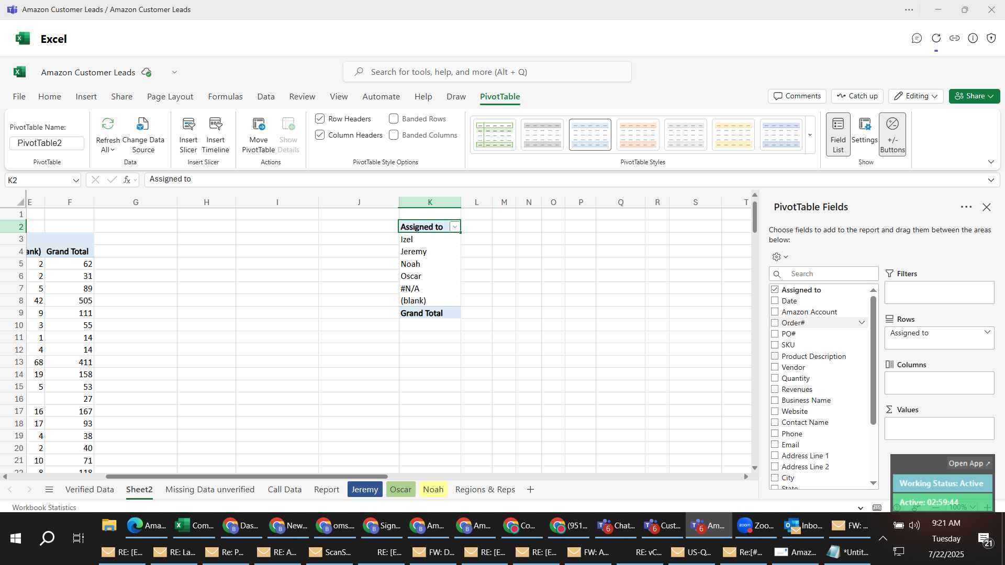Open the File menu
Screen dimensions: 1005x565
pyautogui.click(x=19, y=97)
